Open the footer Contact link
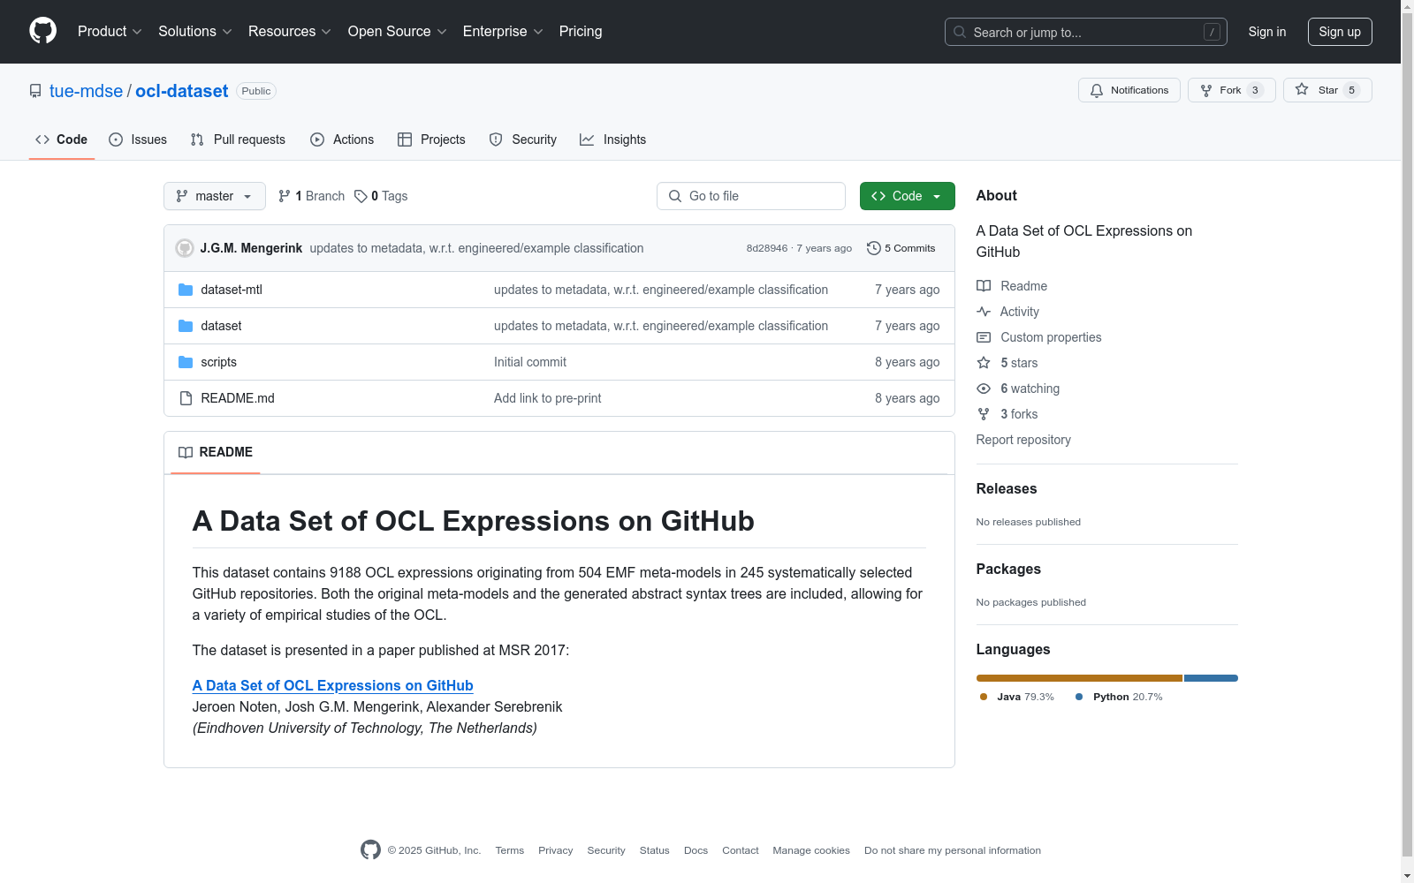Image resolution: width=1414 pixels, height=883 pixels. [x=741, y=850]
